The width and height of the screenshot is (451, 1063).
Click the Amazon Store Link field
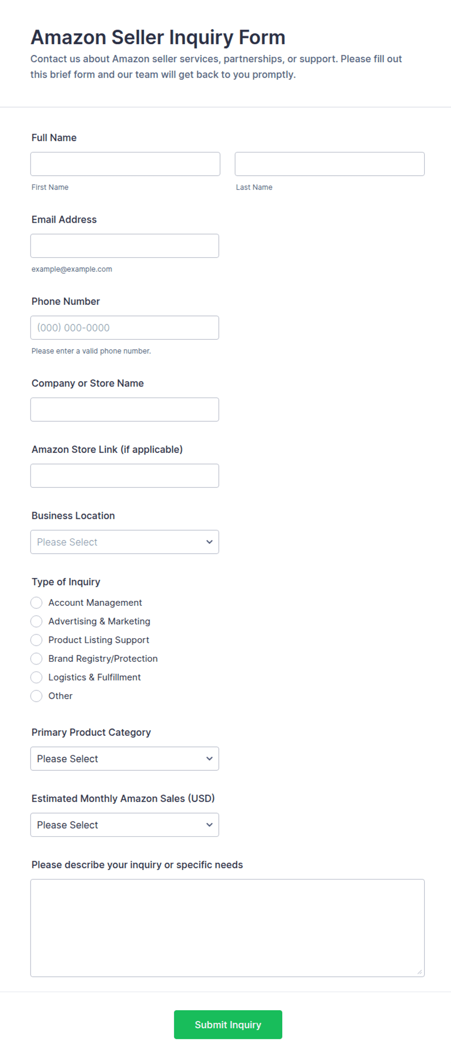pyautogui.click(x=125, y=476)
